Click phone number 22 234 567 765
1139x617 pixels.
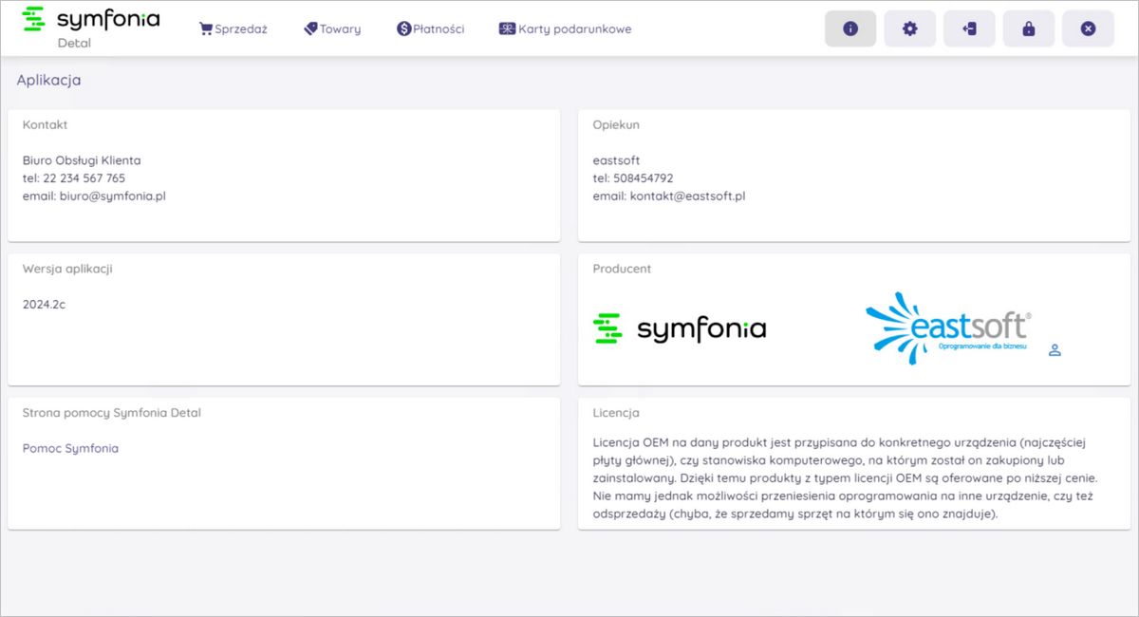(84, 178)
